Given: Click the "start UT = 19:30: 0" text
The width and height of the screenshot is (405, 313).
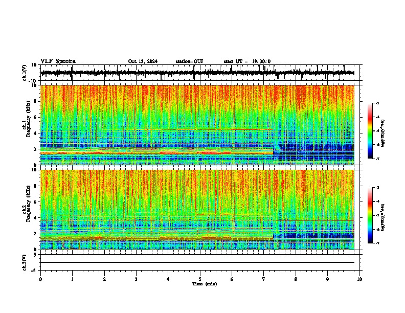Looking at the screenshot, I should 247,61.
